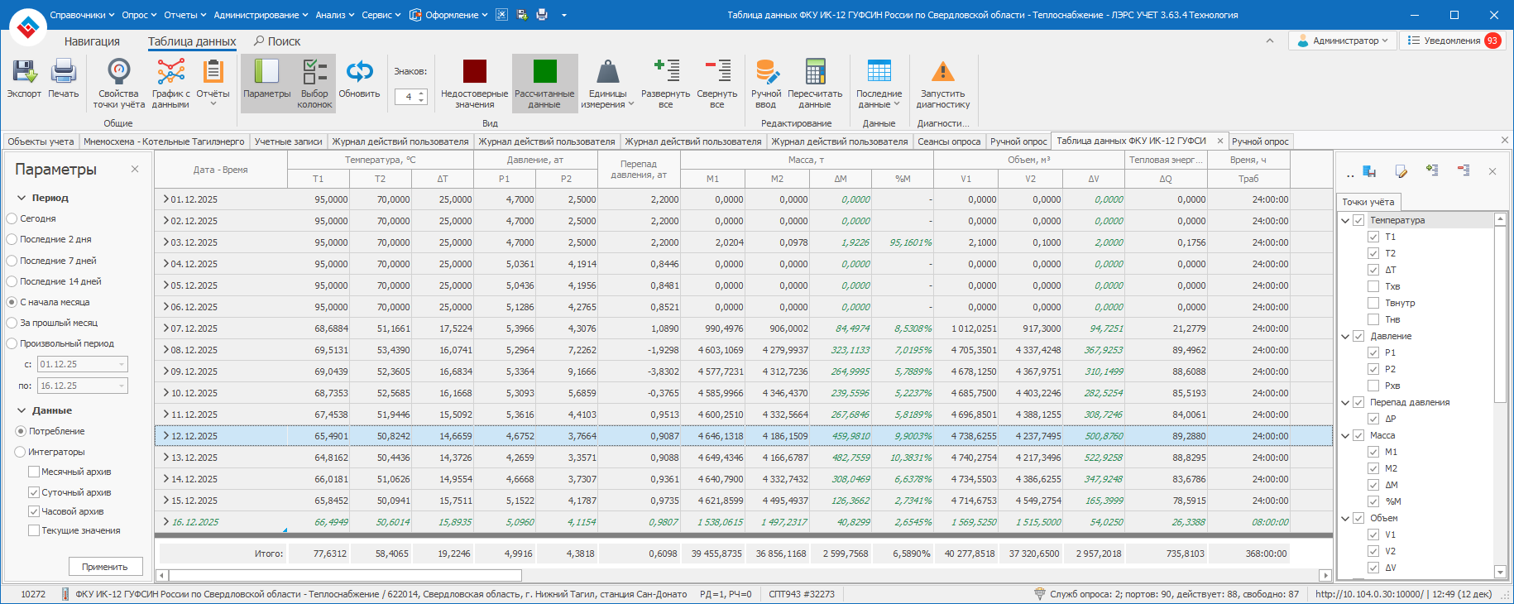Screen dimensions: 1514x604
Task: Open the Администратор user dropdown
Action: [1343, 41]
